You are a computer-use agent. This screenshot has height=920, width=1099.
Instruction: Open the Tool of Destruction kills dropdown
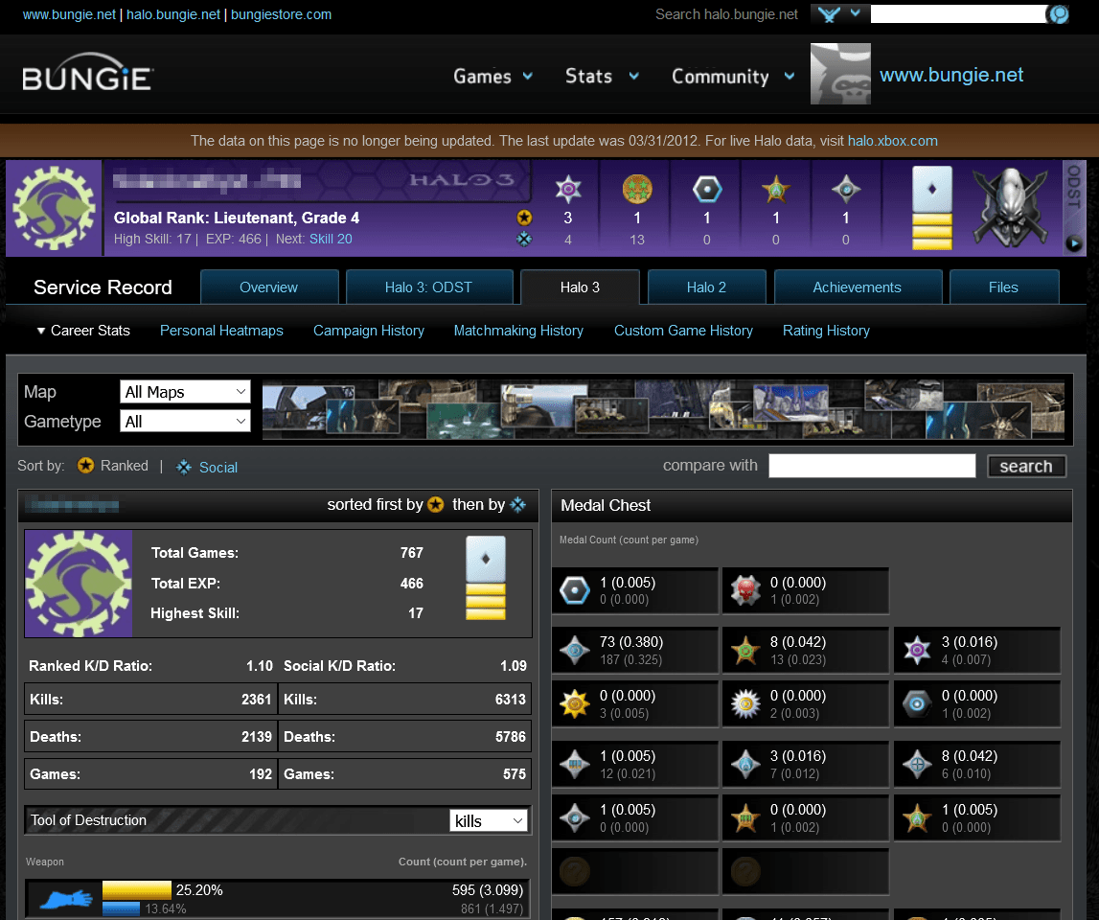point(489,821)
